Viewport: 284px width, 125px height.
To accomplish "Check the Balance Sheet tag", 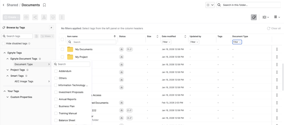I will 56,120.
